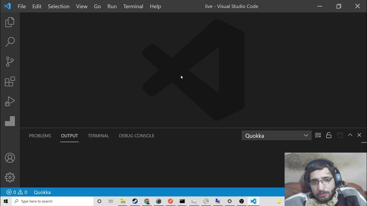Open the Extensions view

pos(10,82)
